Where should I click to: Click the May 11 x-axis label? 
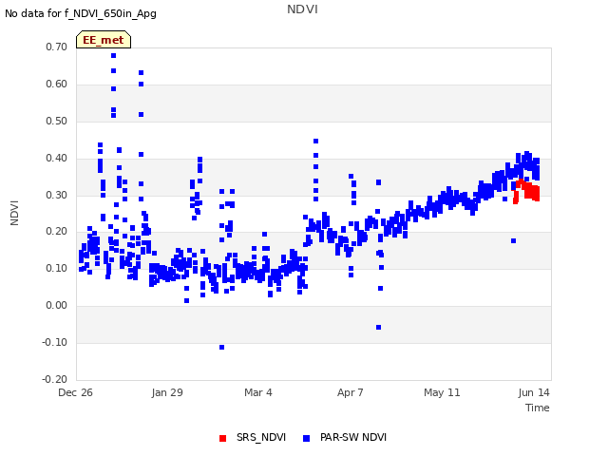pyautogui.click(x=442, y=392)
